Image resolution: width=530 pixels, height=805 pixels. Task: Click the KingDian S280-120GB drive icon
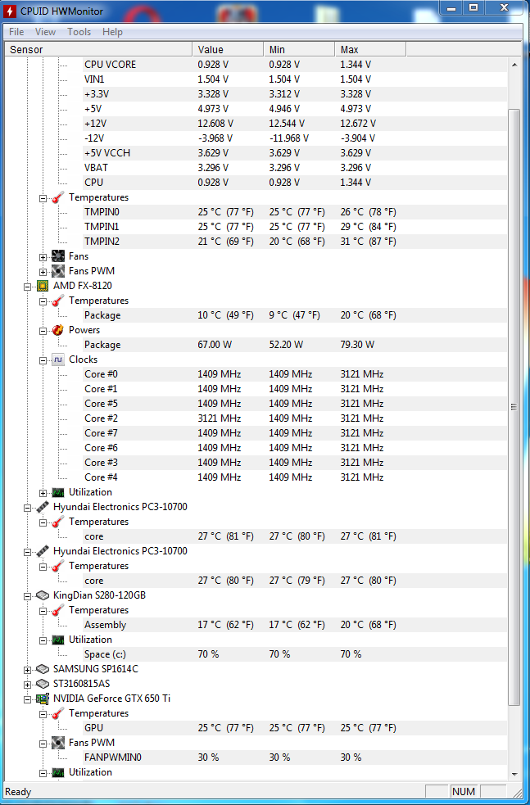(x=43, y=595)
